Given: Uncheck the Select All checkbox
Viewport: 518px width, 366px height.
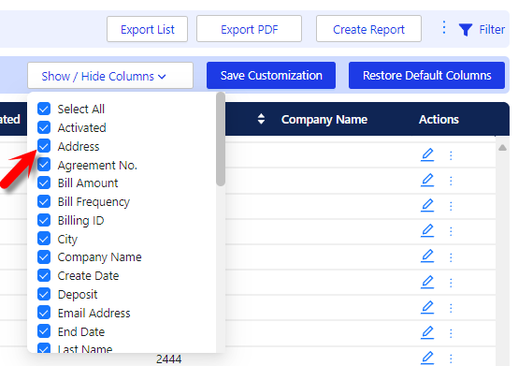Looking at the screenshot, I should 44,109.
